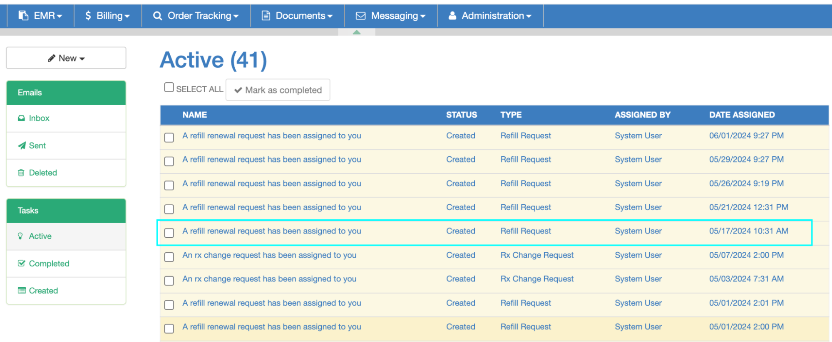Click the Created tasks list icon
The image size is (832, 342).
tap(22, 290)
